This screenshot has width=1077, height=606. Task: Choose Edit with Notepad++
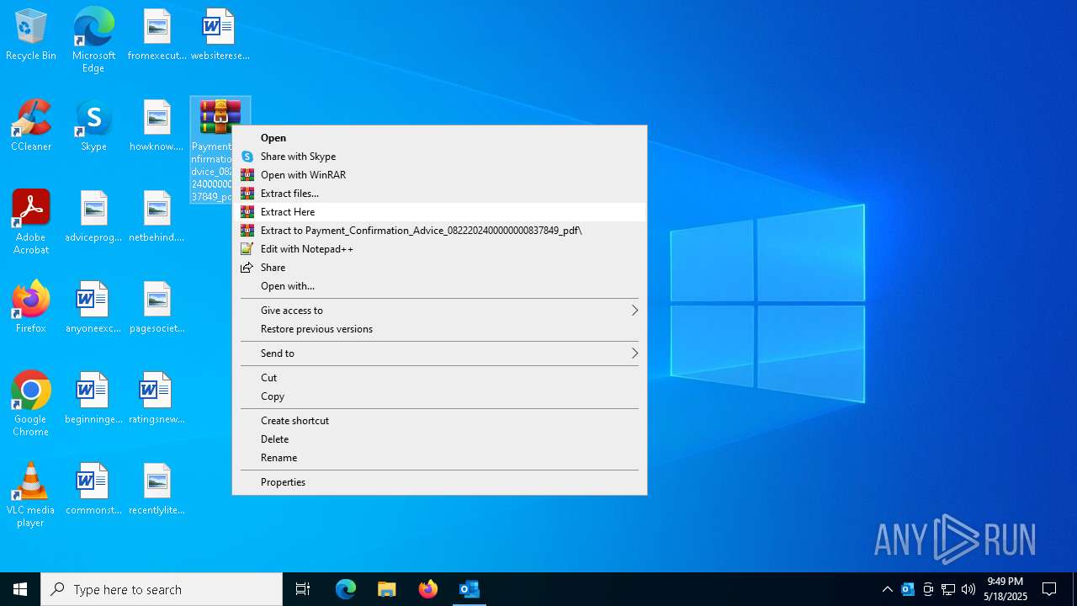(x=439, y=249)
